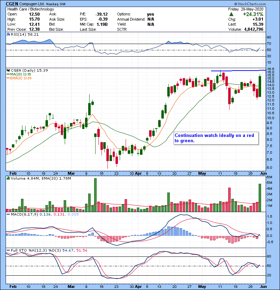Click the orange EMA(8) legend line marker
The width and height of the screenshot is (280, 290).
7,78
